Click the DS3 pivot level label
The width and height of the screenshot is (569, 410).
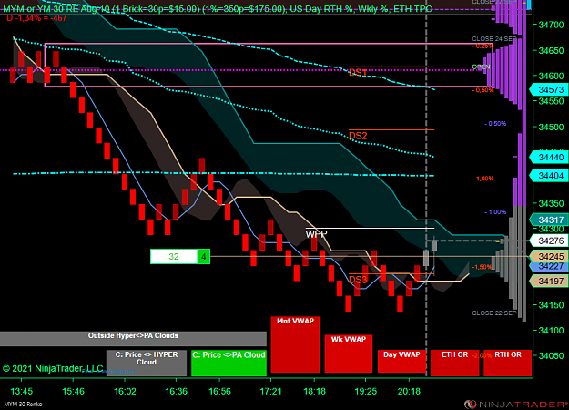[x=358, y=280]
